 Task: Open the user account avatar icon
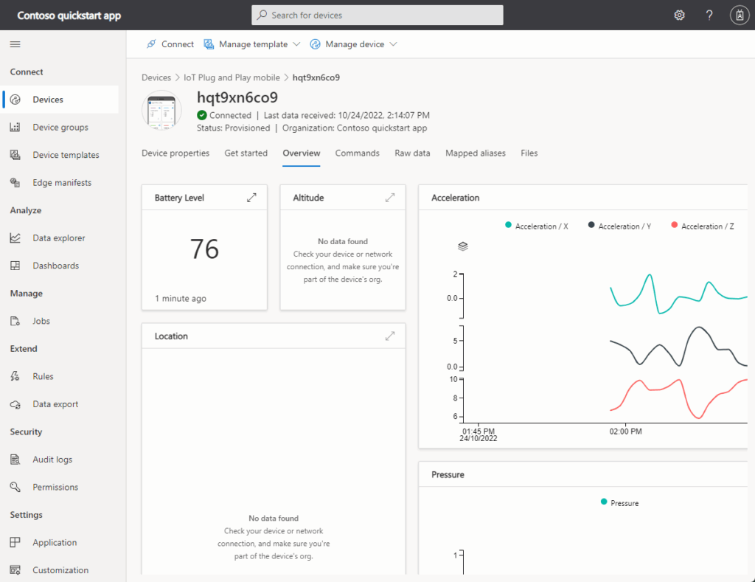point(739,15)
